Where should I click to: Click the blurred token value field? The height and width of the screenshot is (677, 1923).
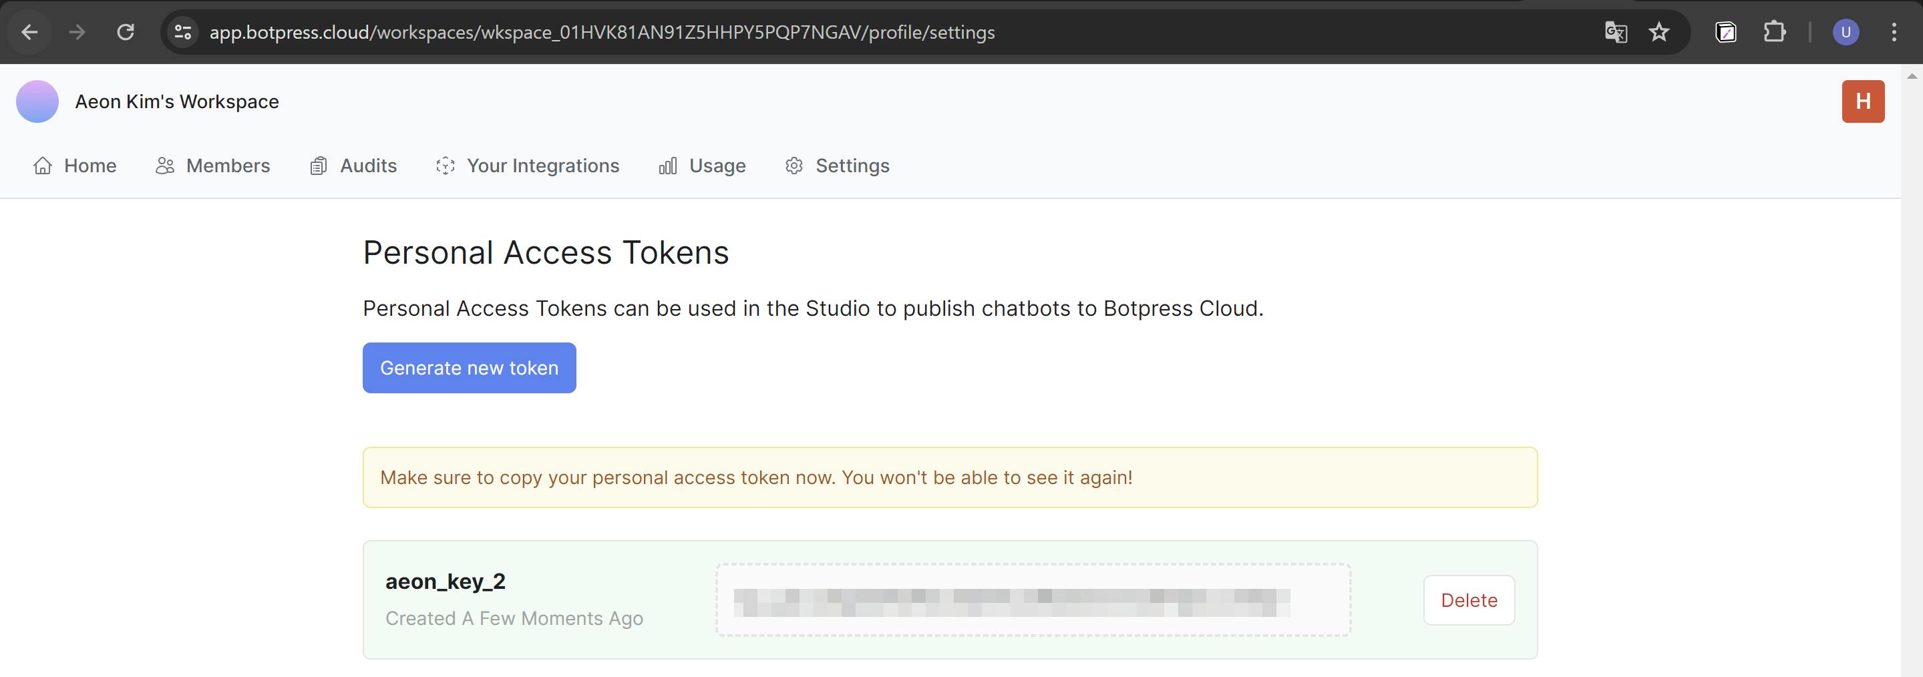pyautogui.click(x=1033, y=600)
